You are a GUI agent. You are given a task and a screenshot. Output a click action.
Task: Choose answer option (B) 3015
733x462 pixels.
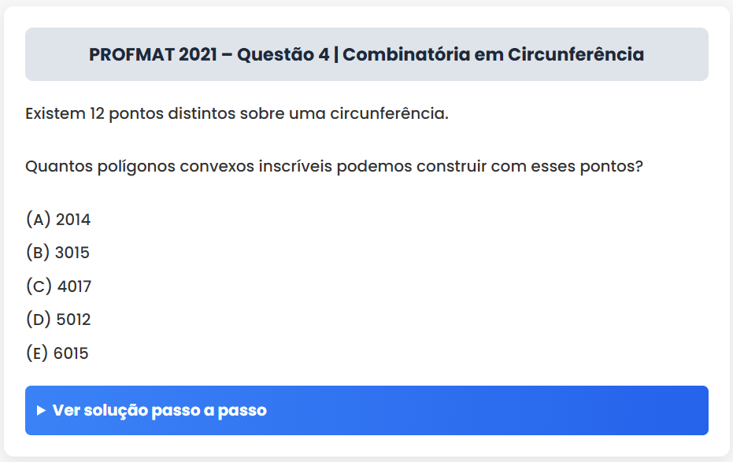tap(58, 253)
